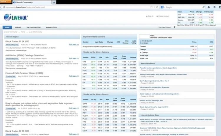Click the BRCM loser symbol
This screenshot has height=136, width=221.
pos(85,107)
